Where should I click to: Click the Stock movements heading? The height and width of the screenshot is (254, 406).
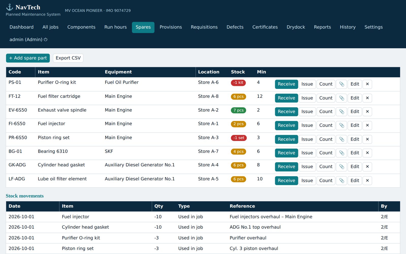pyautogui.click(x=25, y=196)
